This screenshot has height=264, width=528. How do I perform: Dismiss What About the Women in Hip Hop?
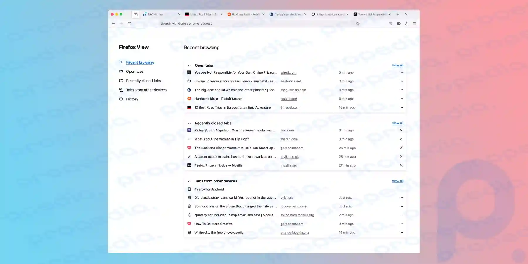tap(401, 139)
